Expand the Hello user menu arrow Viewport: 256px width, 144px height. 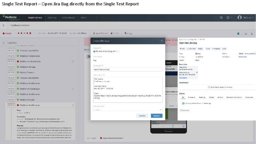253,18
